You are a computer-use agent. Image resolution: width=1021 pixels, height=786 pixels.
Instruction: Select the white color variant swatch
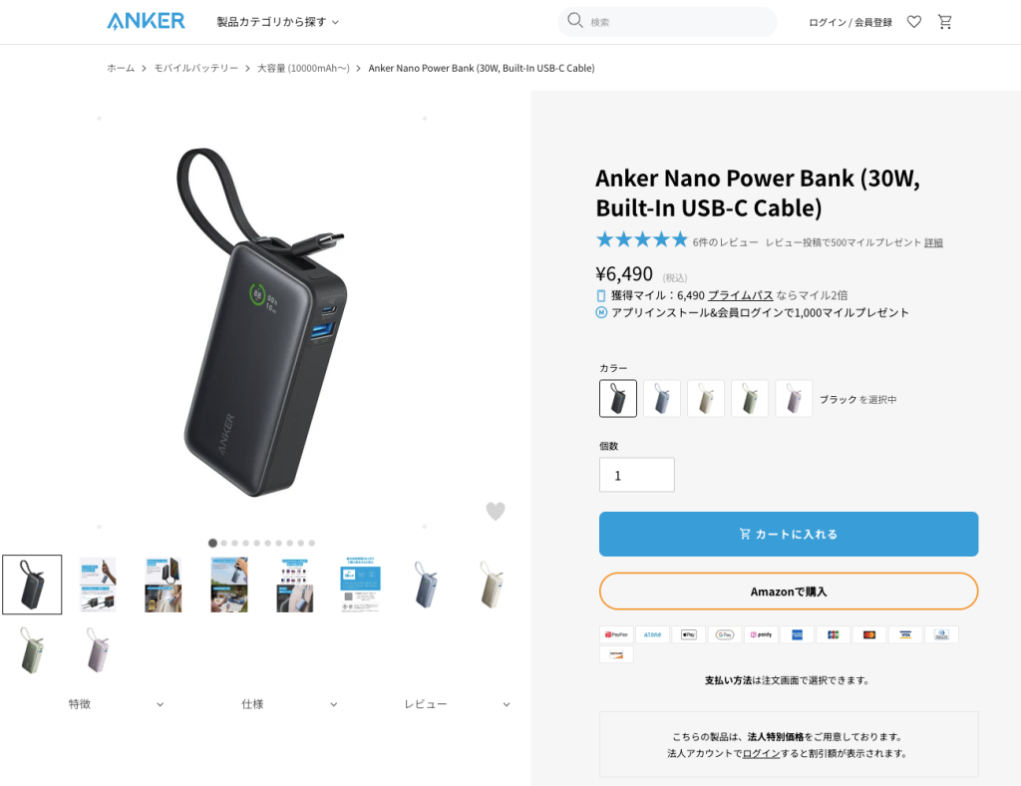(706, 399)
